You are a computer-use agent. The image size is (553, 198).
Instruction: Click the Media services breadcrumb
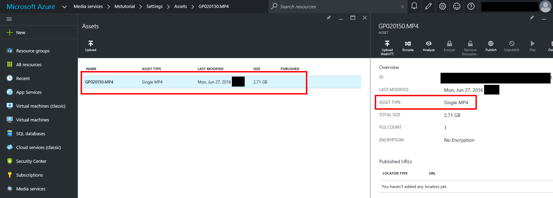pos(88,6)
